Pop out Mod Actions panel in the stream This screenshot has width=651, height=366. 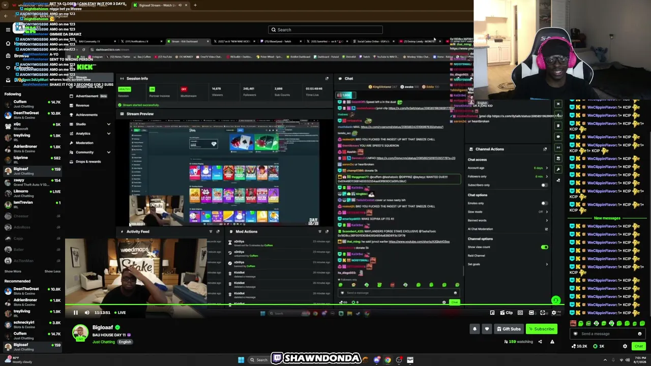(x=327, y=231)
